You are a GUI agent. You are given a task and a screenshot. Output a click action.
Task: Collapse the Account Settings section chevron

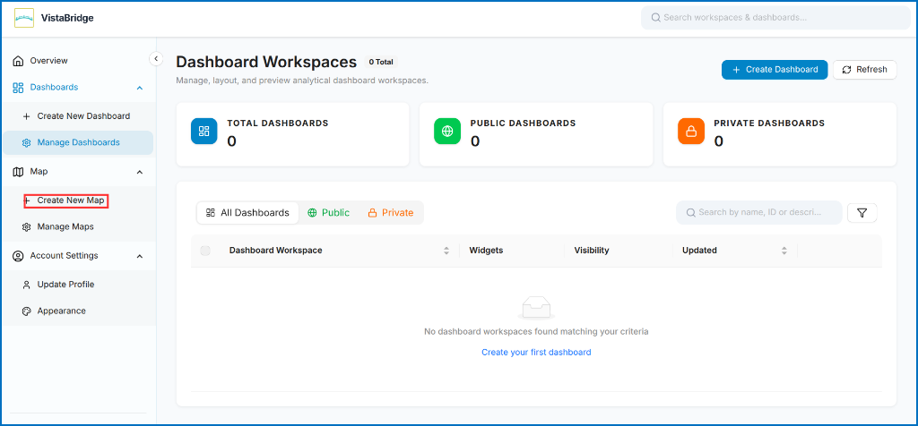139,256
